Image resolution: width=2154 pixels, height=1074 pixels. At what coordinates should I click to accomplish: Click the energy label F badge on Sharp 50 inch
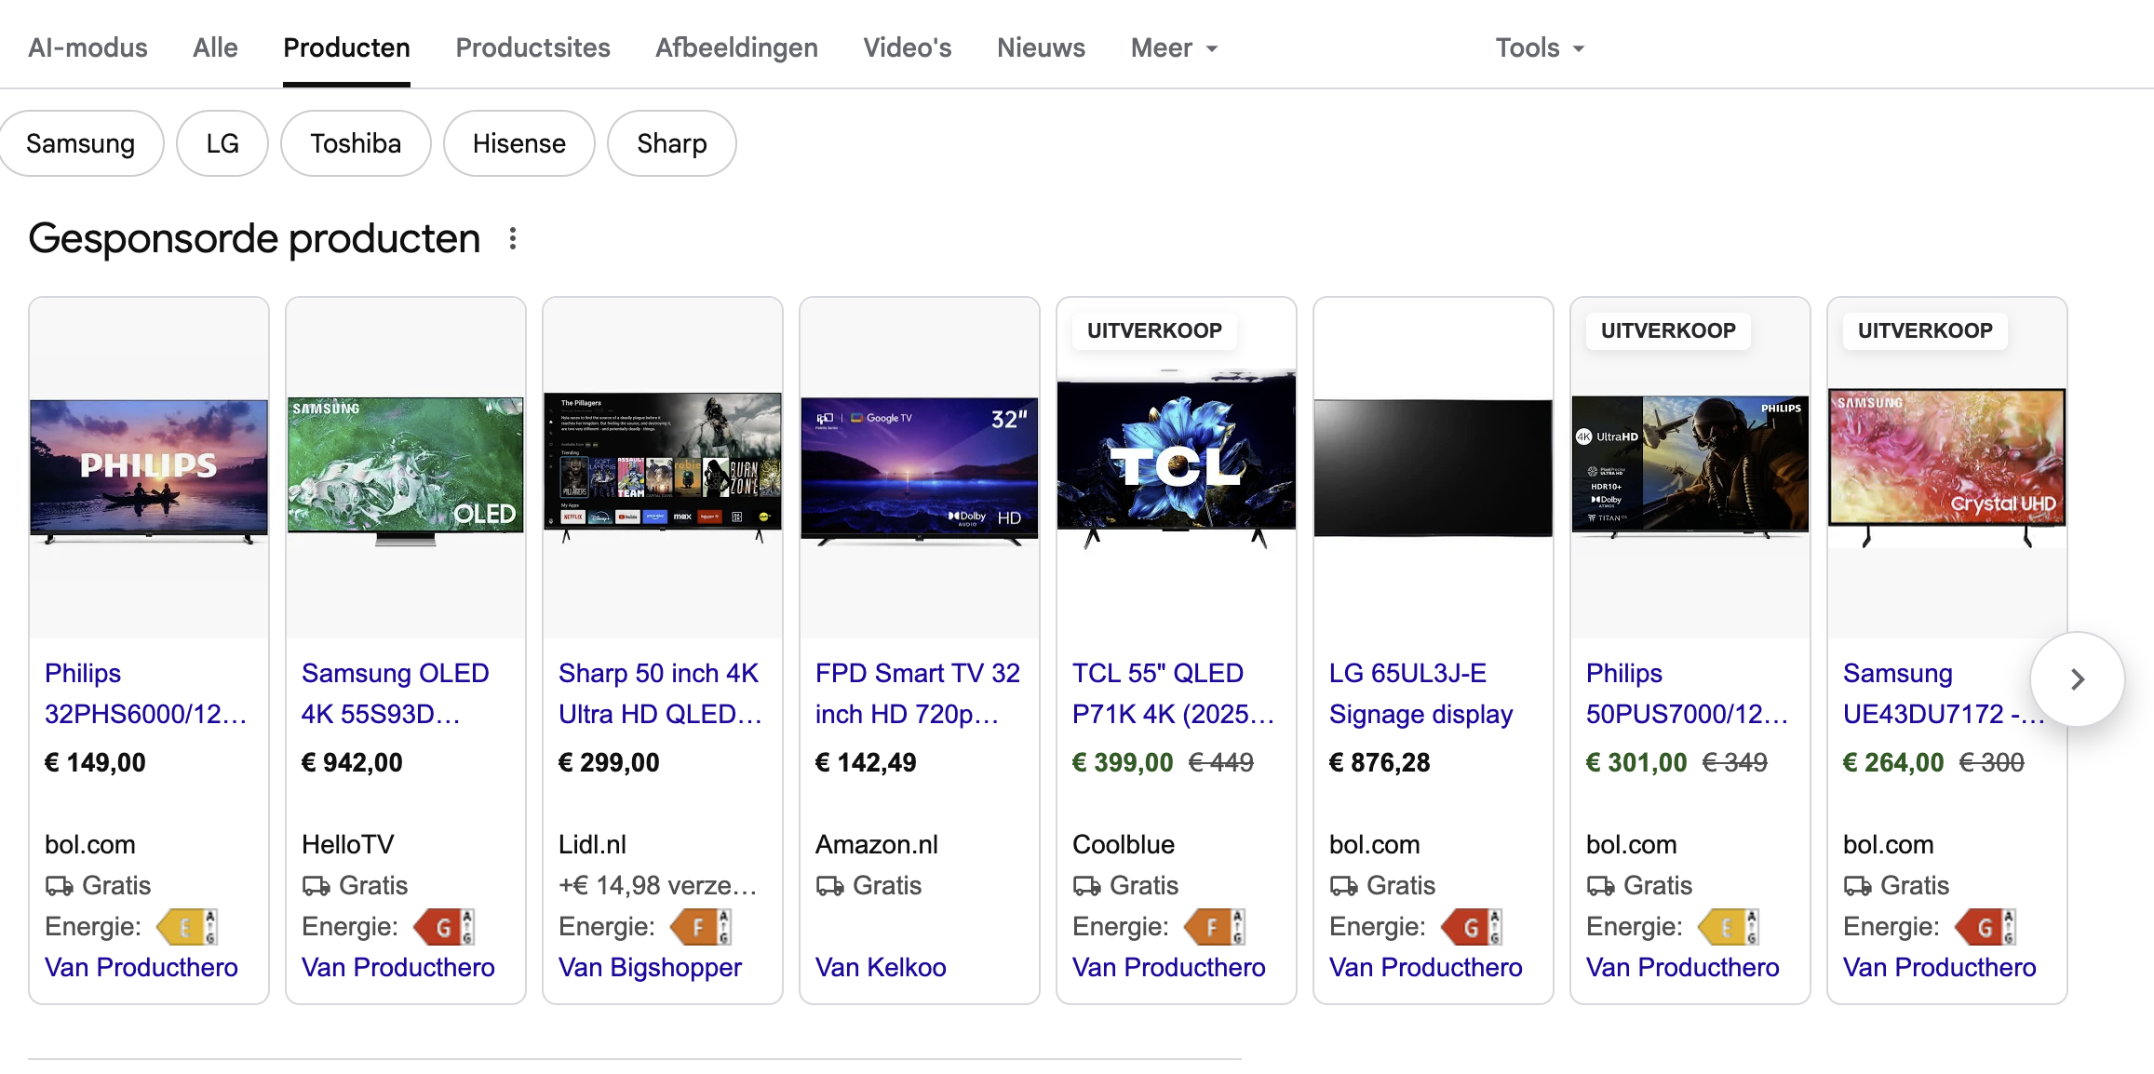(700, 927)
